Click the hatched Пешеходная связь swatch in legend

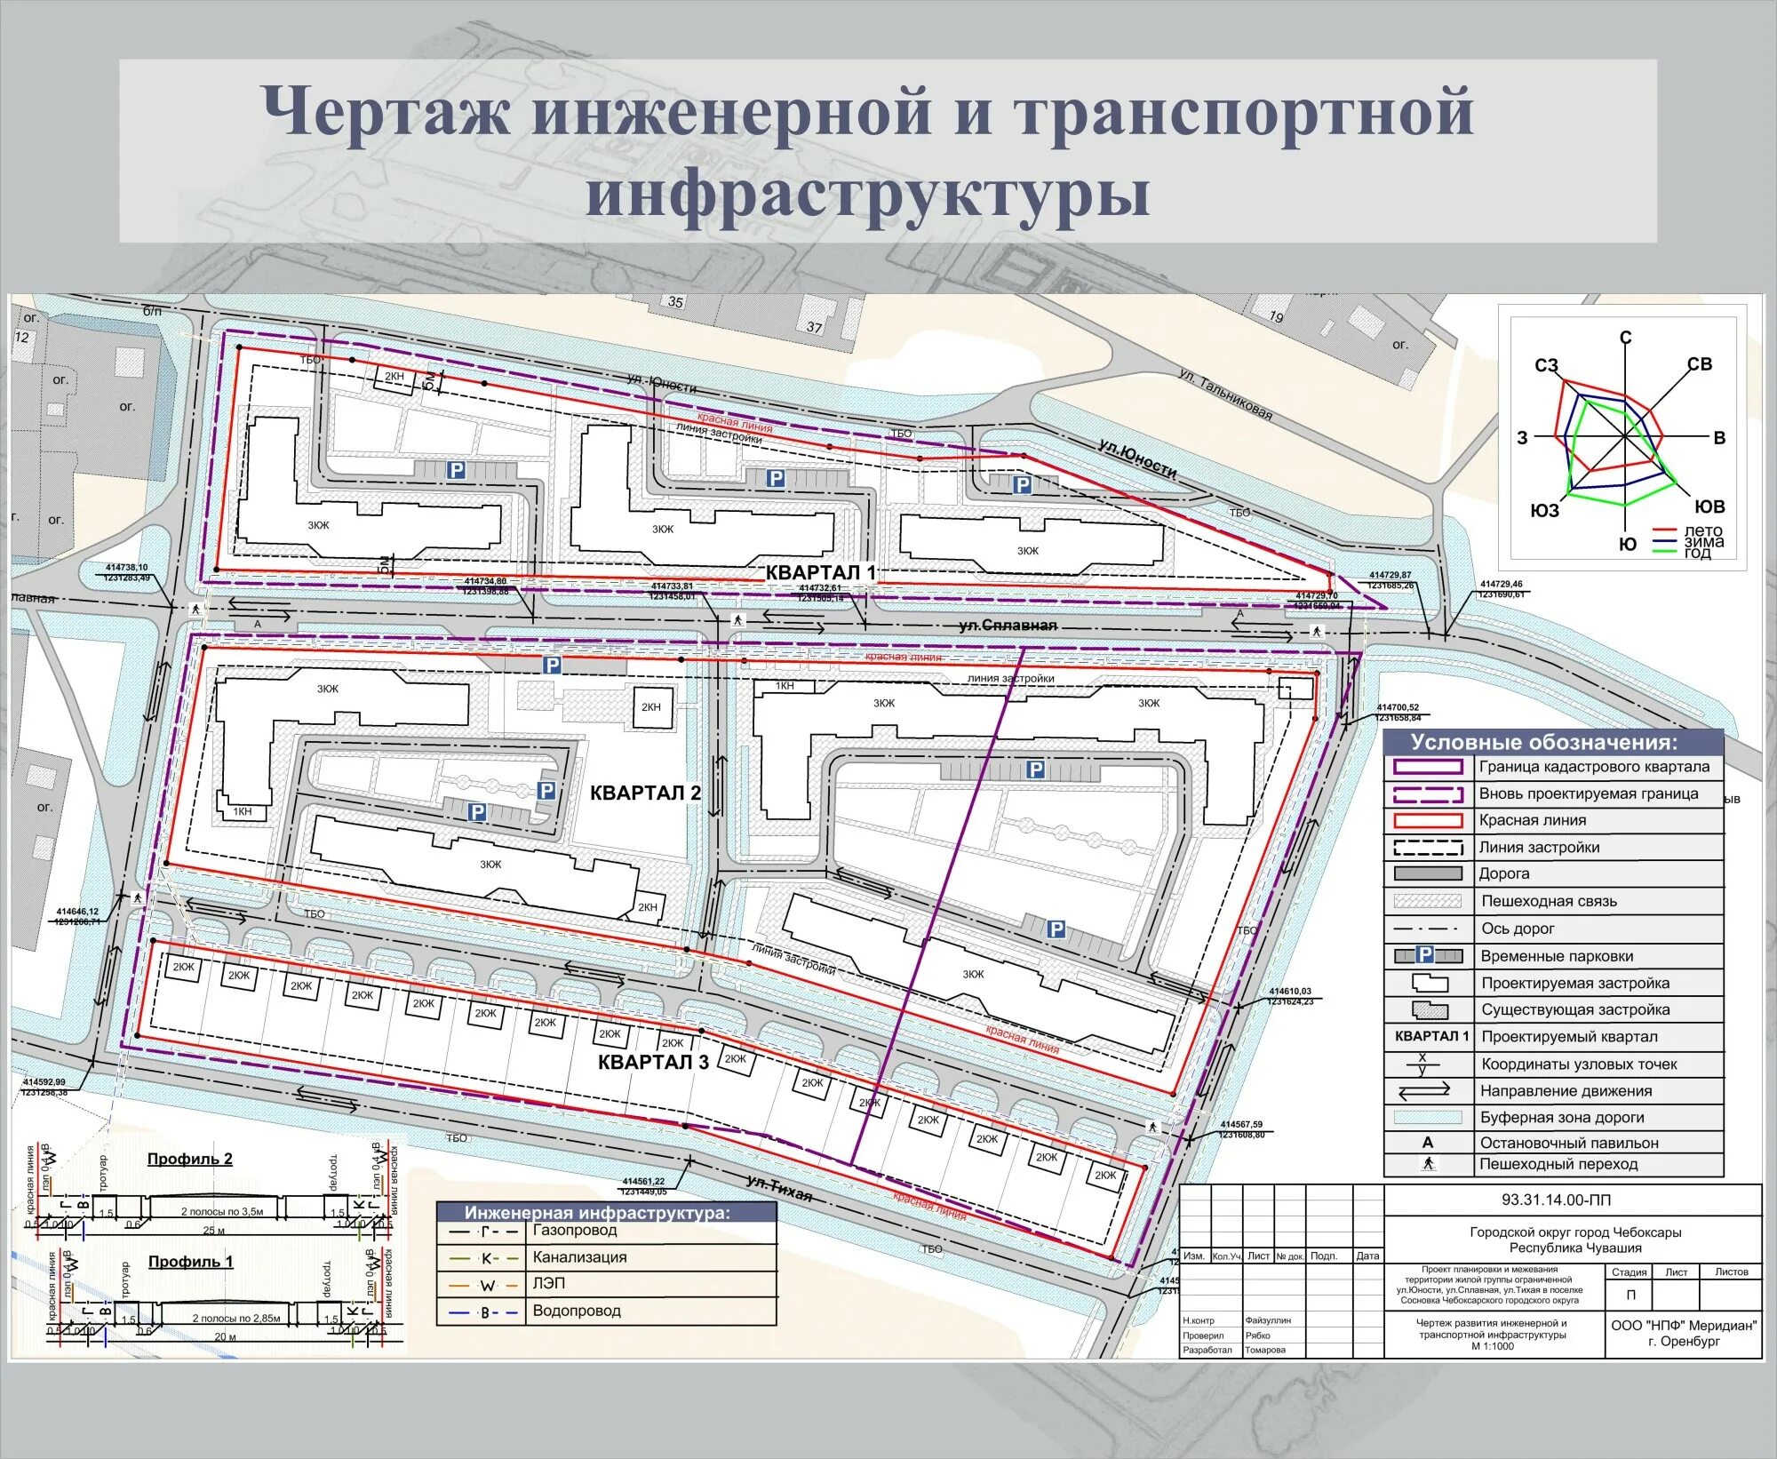(x=1429, y=901)
